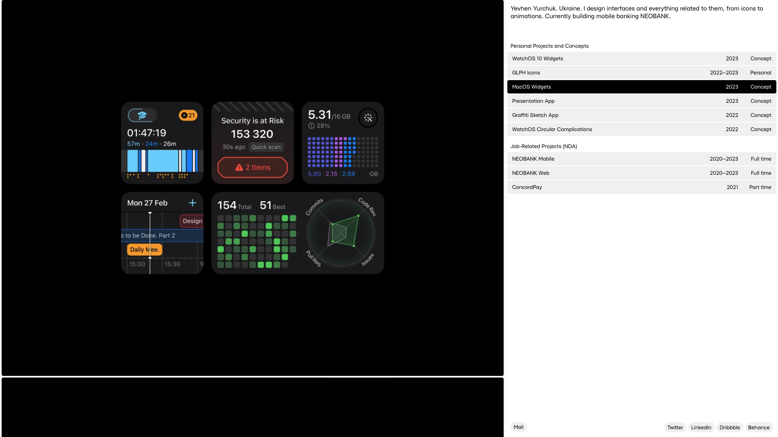Screen dimensions: 778x437
Task: Select the Design calendar event
Action: point(192,221)
